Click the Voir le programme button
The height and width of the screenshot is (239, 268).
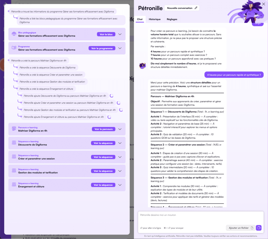click(x=102, y=48)
